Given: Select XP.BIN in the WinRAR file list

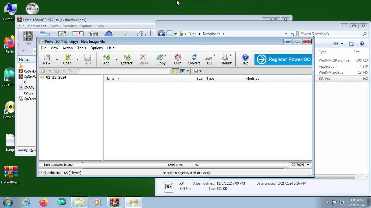Looking at the screenshot, I should (x=29, y=88).
